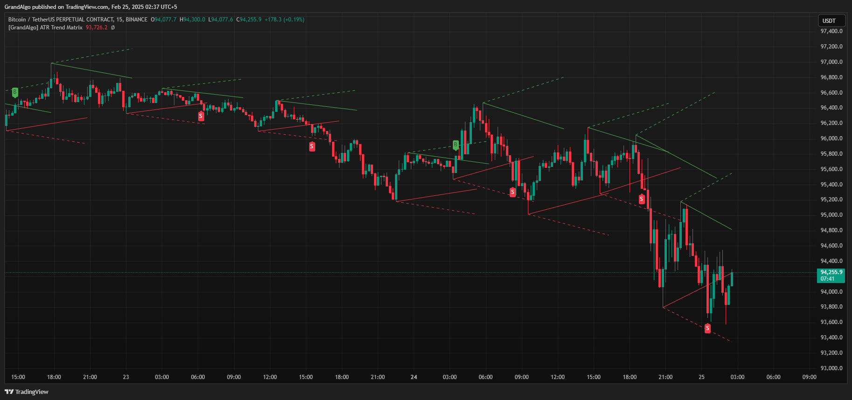Viewport: 852px width, 400px height.
Task: Click the first 15:00 label at the left end of the time axis
Action: coord(18,377)
